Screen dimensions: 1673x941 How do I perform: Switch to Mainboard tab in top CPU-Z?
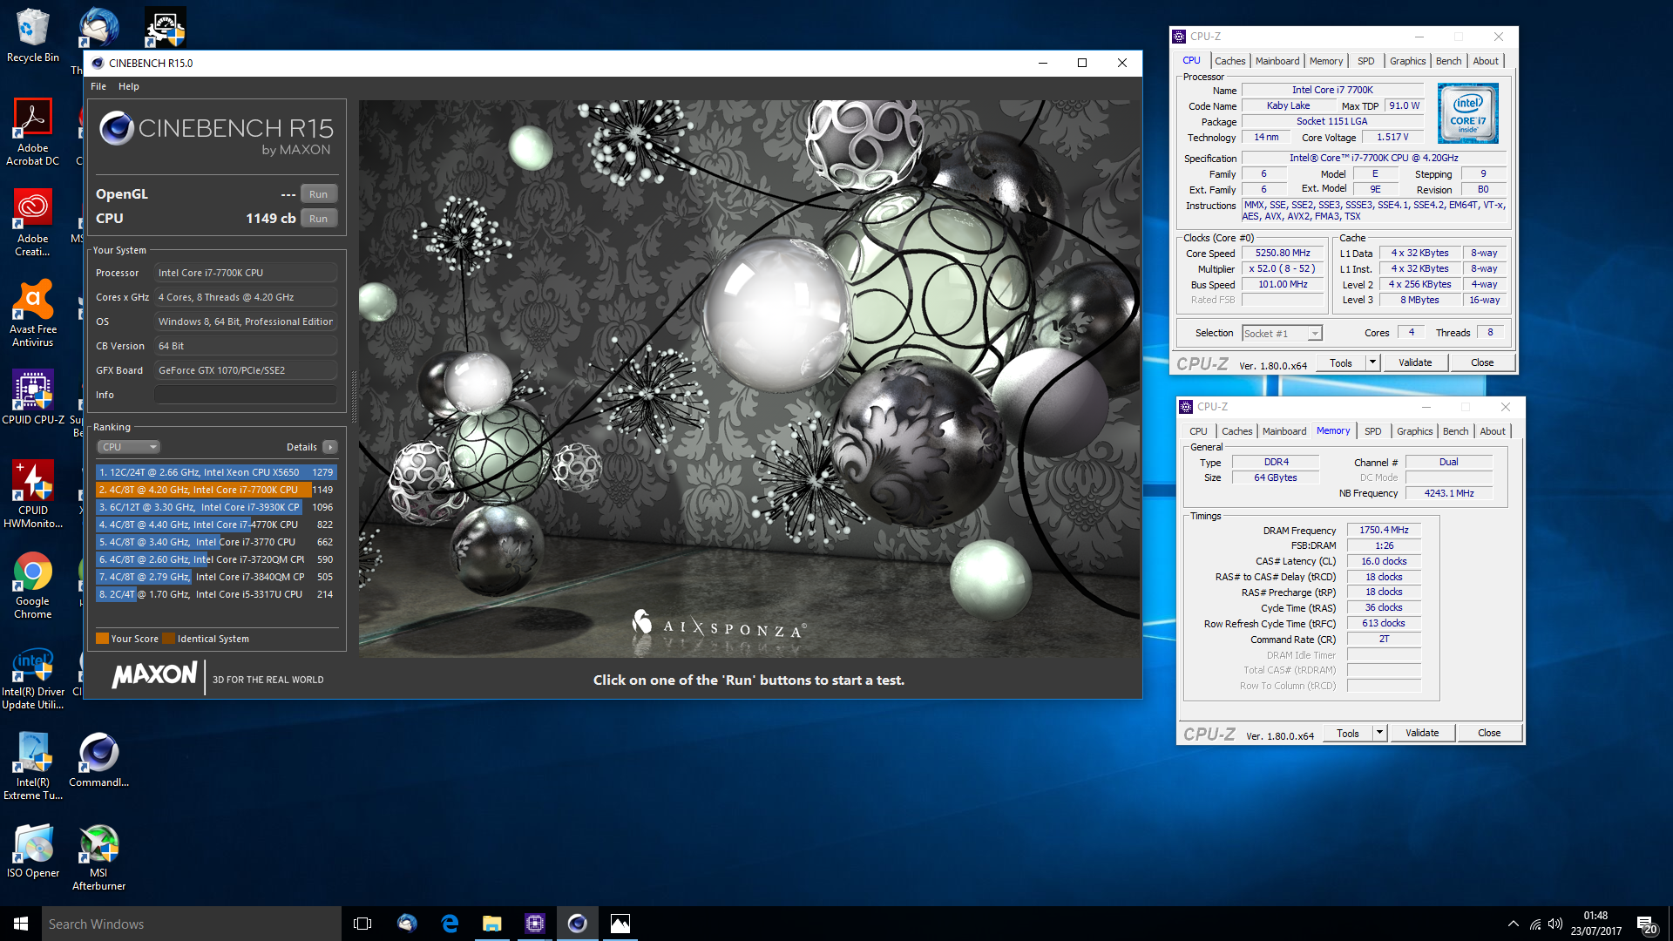[1277, 61]
